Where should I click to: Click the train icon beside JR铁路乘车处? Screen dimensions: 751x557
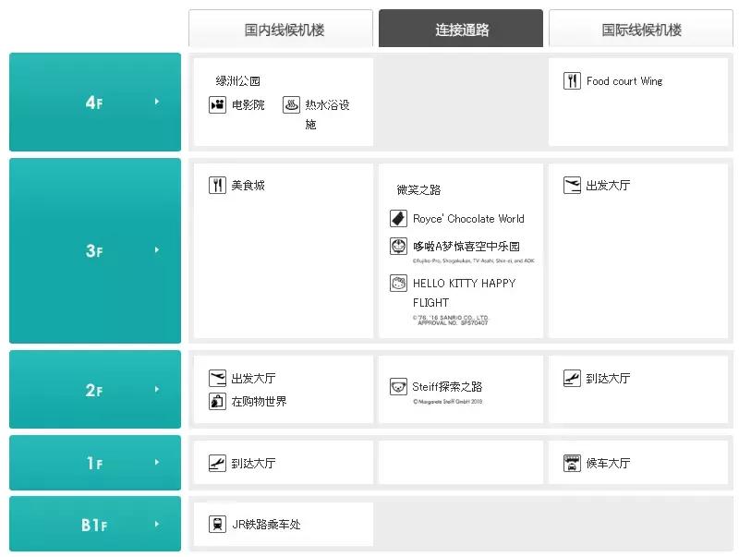pos(217,524)
